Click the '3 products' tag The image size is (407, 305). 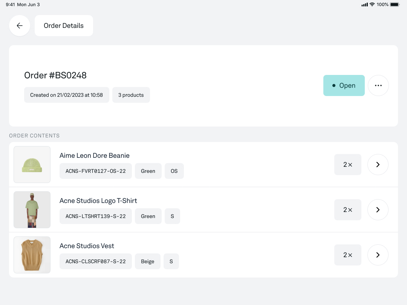[131, 95]
